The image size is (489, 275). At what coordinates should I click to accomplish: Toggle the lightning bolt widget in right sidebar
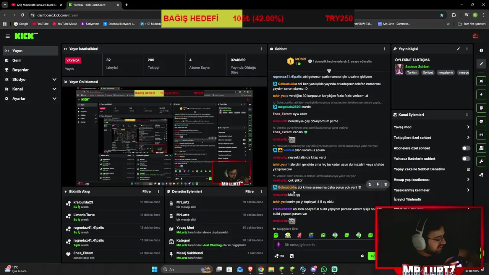tap(481, 94)
